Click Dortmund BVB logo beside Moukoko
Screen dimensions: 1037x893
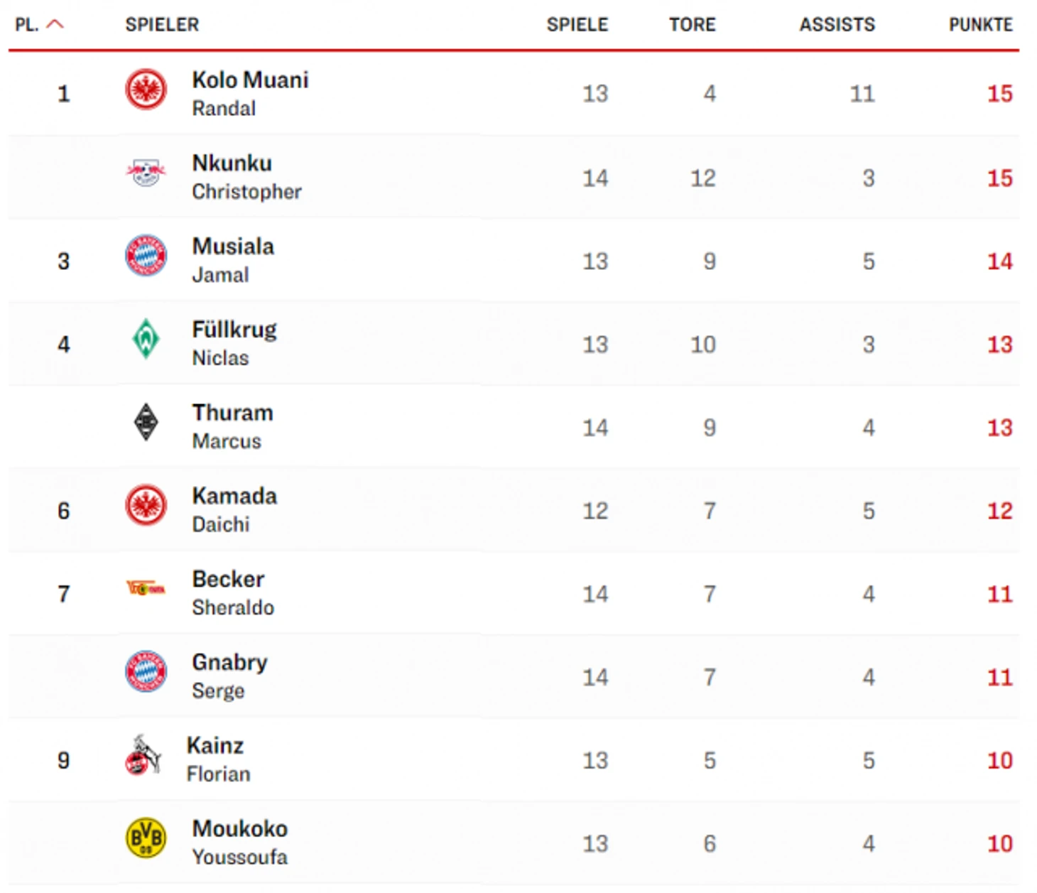tap(146, 838)
